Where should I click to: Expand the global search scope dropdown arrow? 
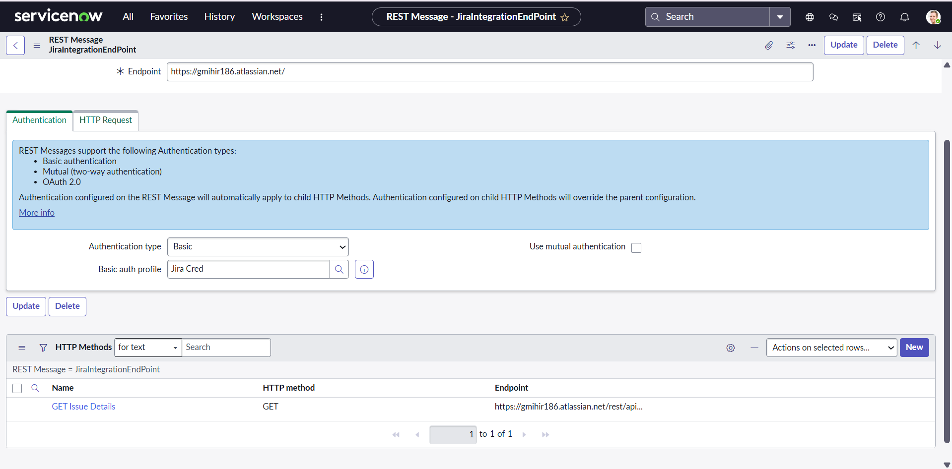(780, 17)
